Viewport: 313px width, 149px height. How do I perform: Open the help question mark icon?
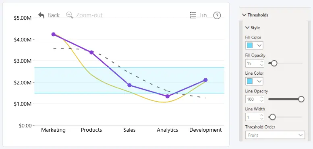(x=217, y=15)
